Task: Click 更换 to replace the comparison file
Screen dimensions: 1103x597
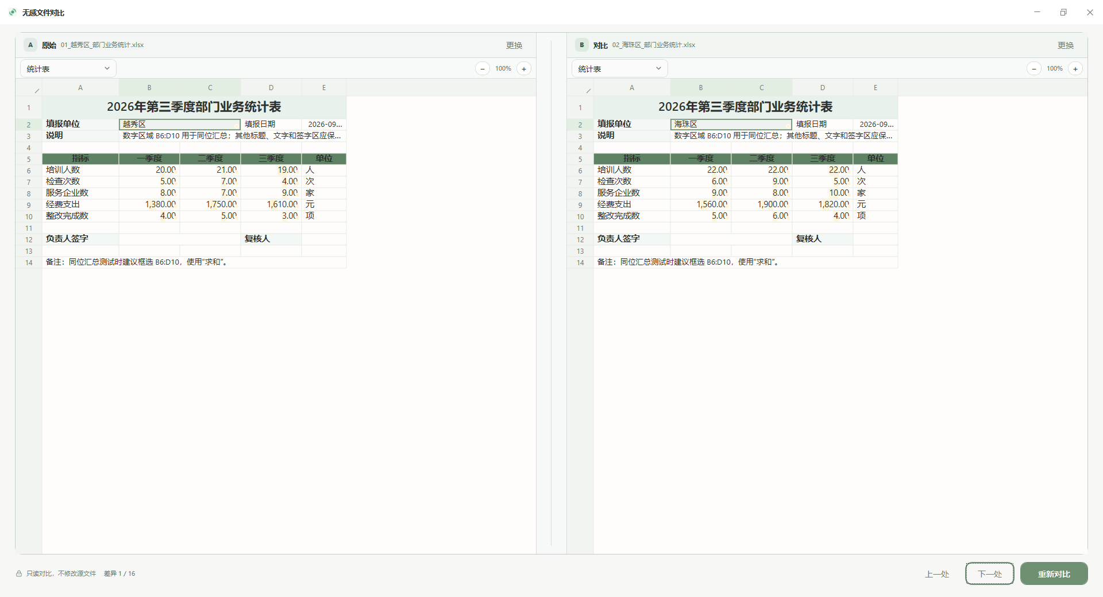Action: tap(1066, 45)
